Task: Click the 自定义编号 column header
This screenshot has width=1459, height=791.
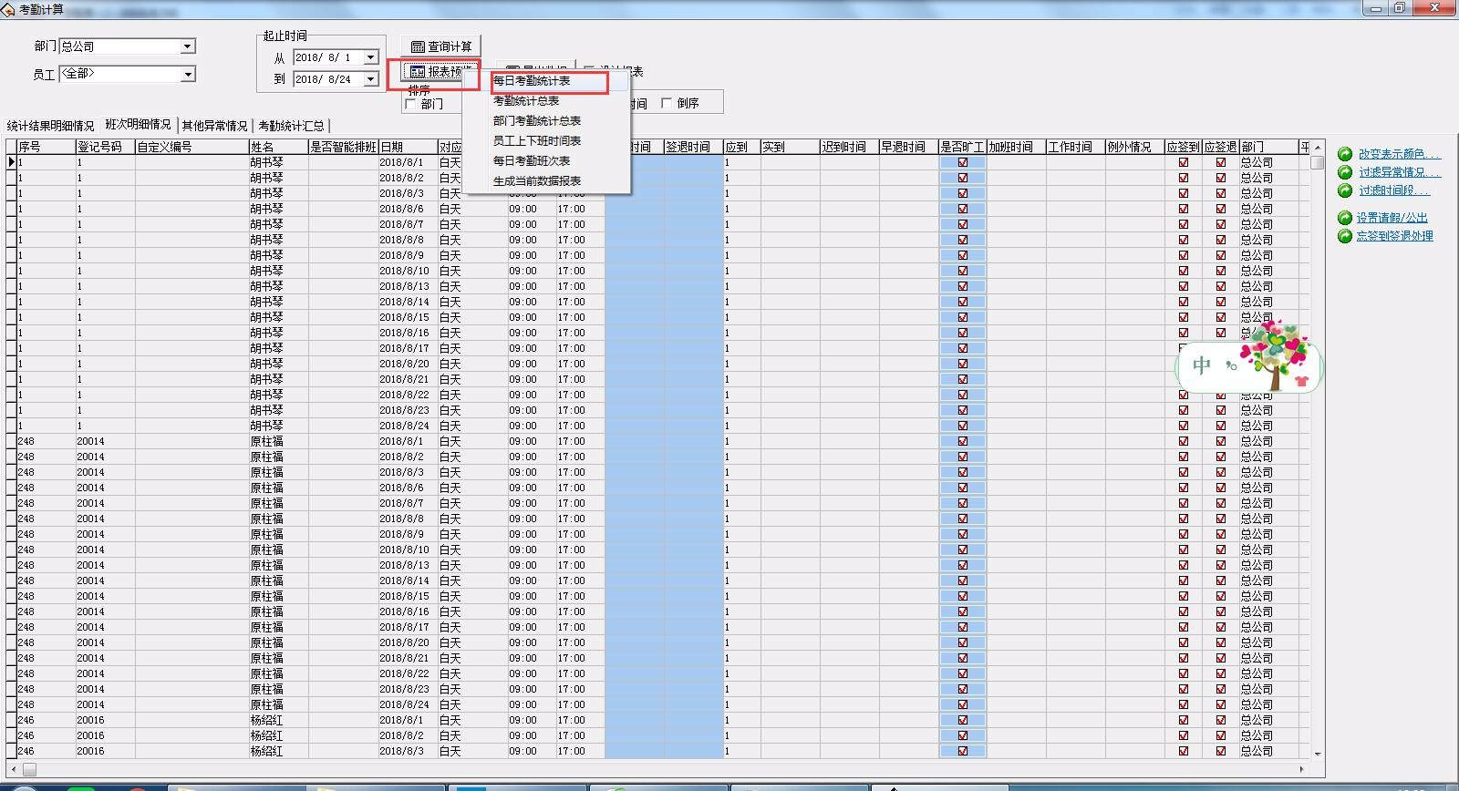Action: [191, 147]
